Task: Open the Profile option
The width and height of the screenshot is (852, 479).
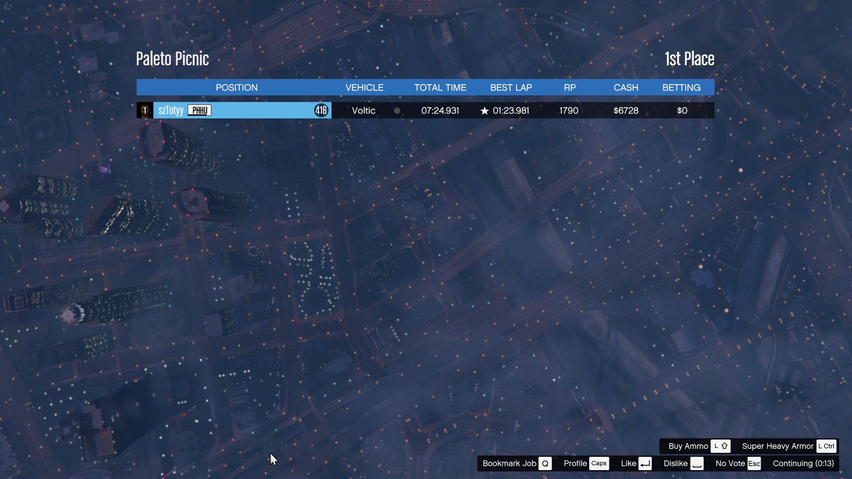Action: [586, 463]
